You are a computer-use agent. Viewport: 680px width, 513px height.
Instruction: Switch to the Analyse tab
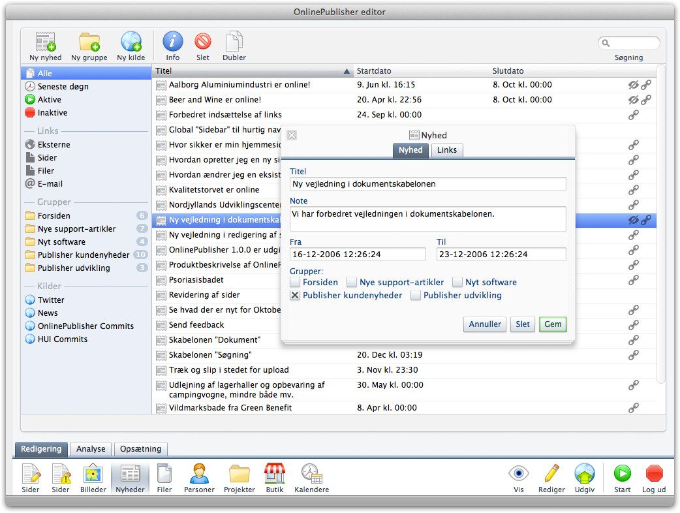pyautogui.click(x=91, y=449)
